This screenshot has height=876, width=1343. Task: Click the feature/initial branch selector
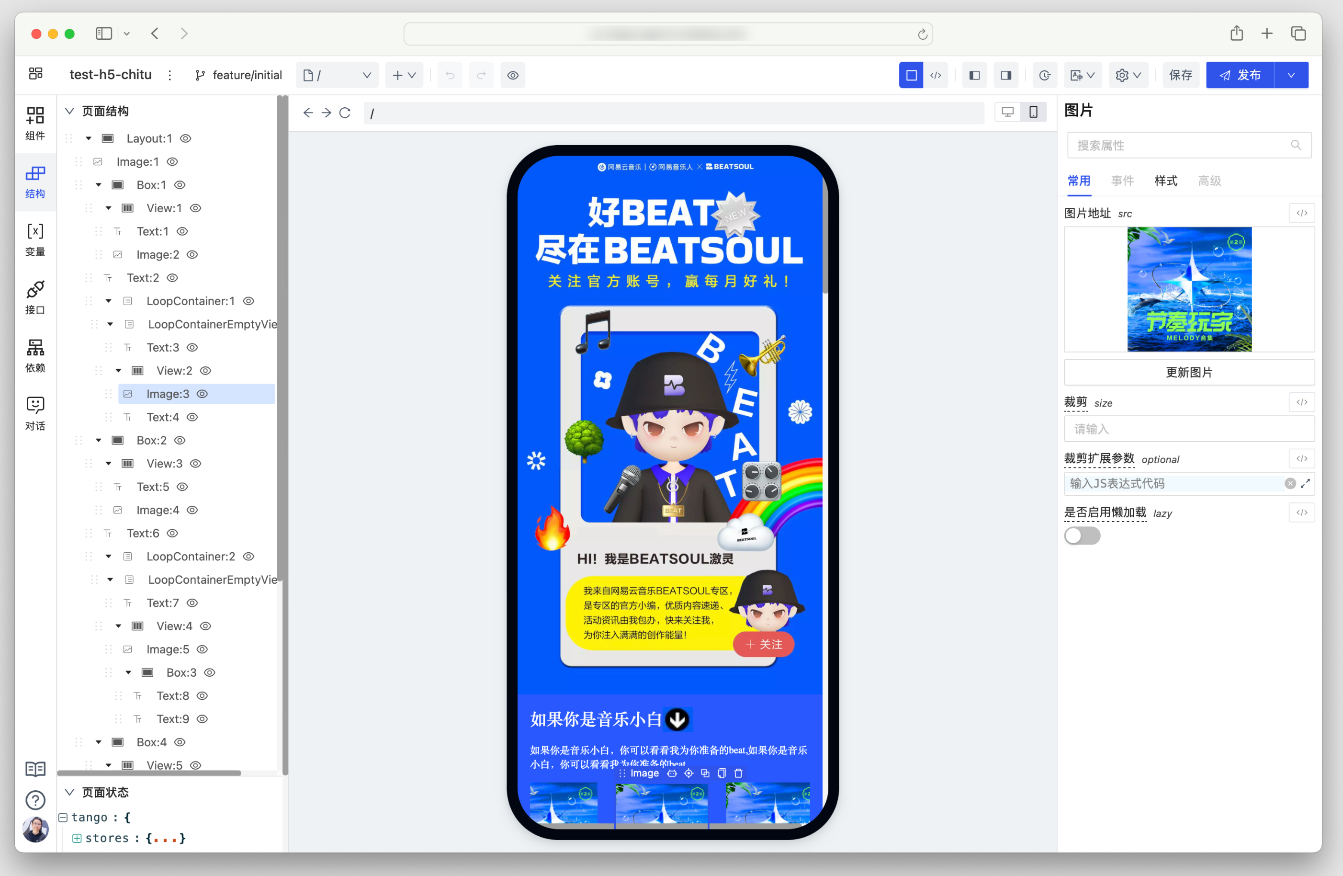(239, 75)
